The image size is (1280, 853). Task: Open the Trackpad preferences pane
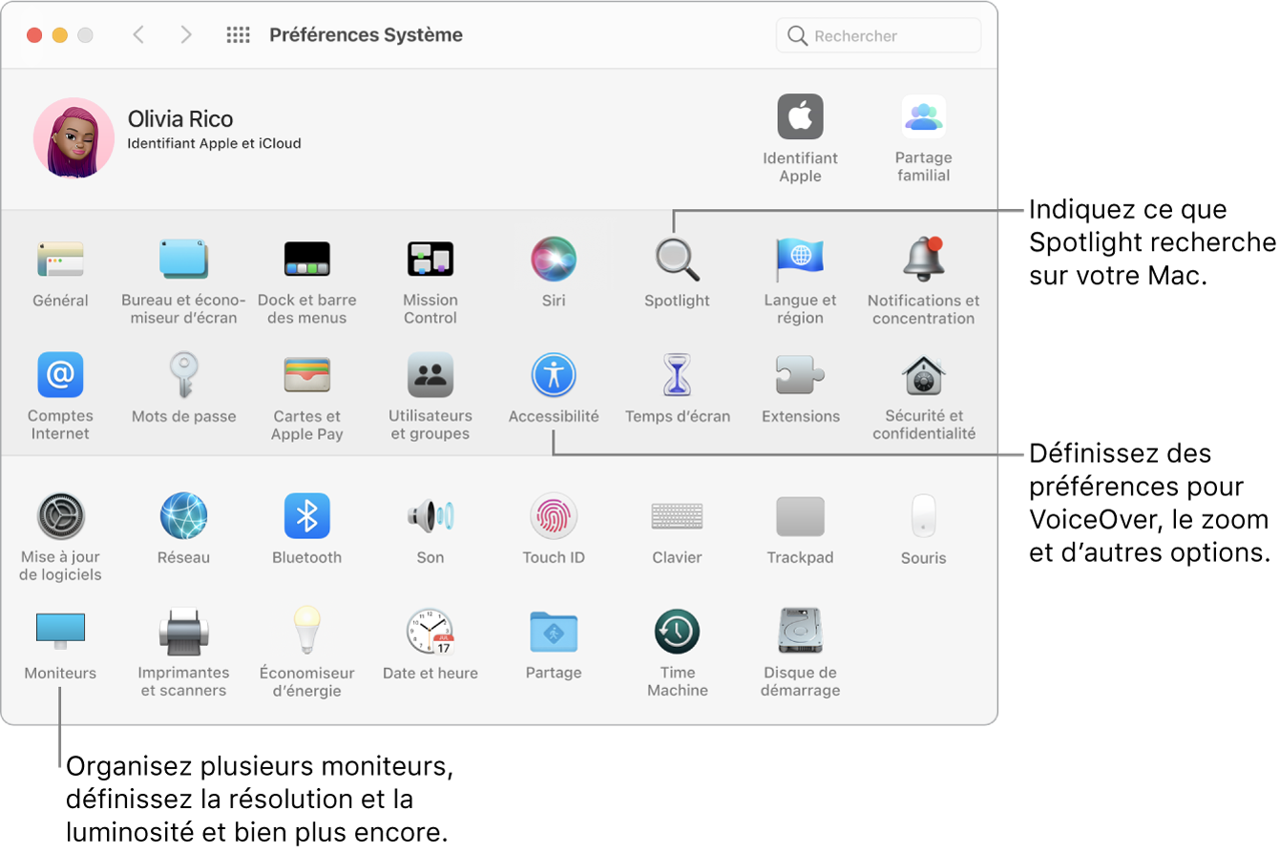[800, 516]
